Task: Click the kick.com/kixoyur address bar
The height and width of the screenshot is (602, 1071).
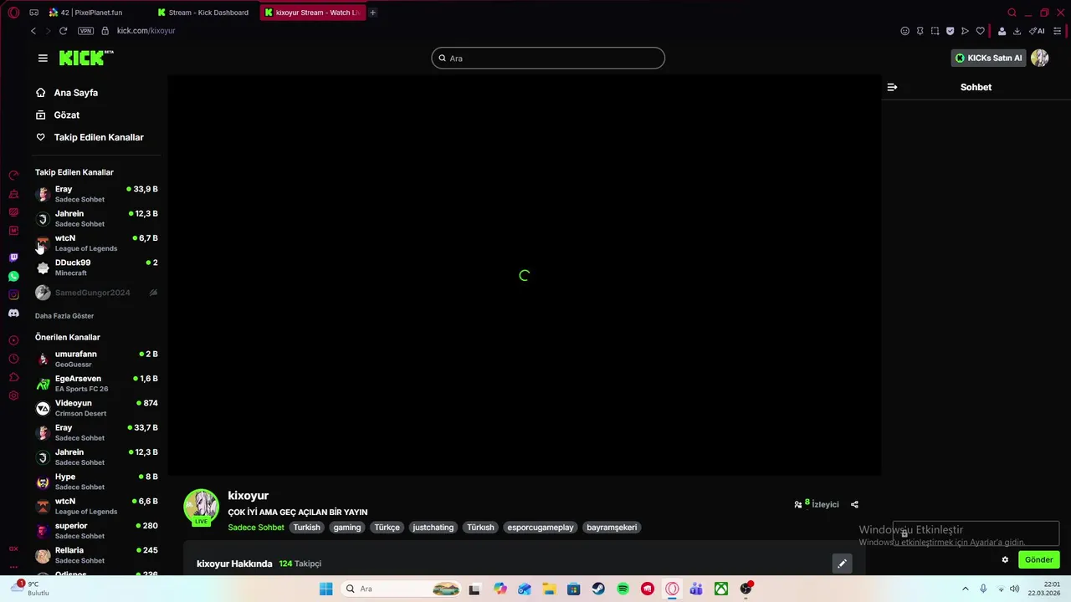Action: [x=146, y=31]
